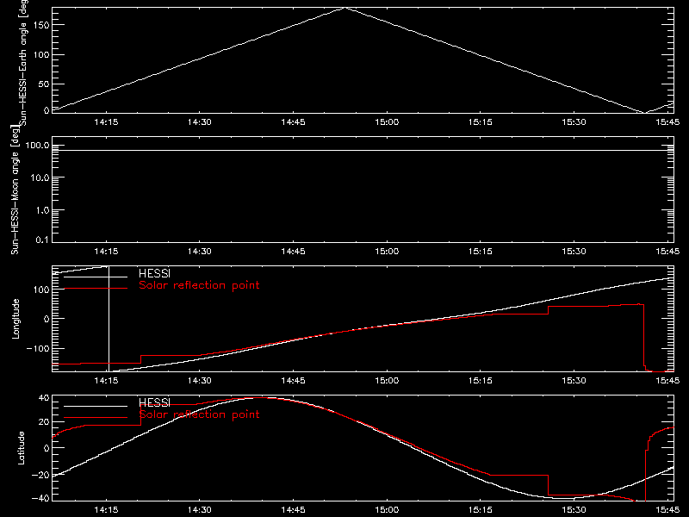Click vertical white wrap line in Longitude plot
This screenshot has height=517, width=689.
point(109,319)
